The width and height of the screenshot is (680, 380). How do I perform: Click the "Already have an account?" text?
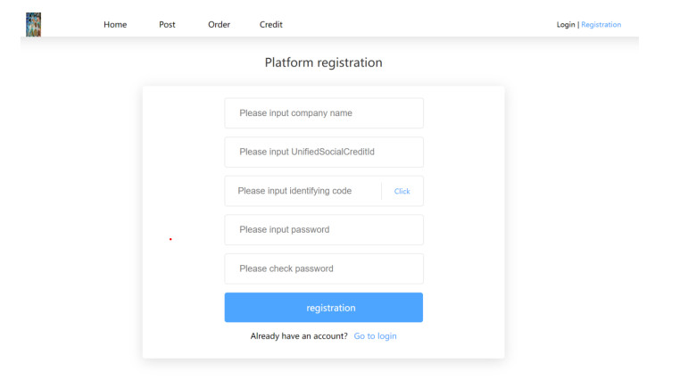click(x=299, y=336)
